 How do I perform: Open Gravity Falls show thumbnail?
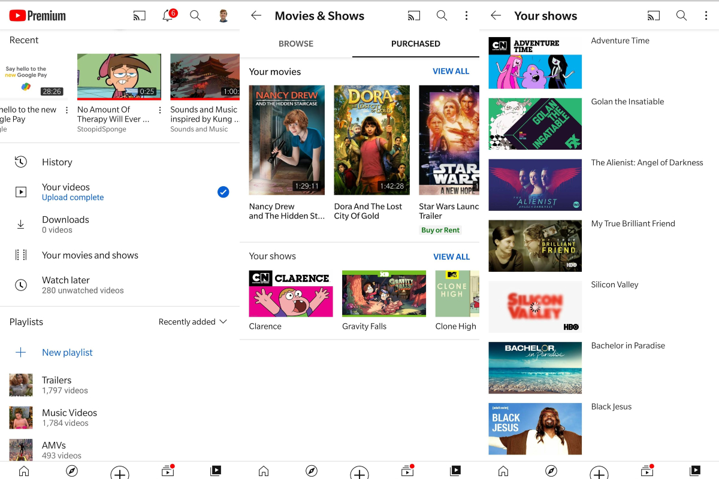pos(384,293)
